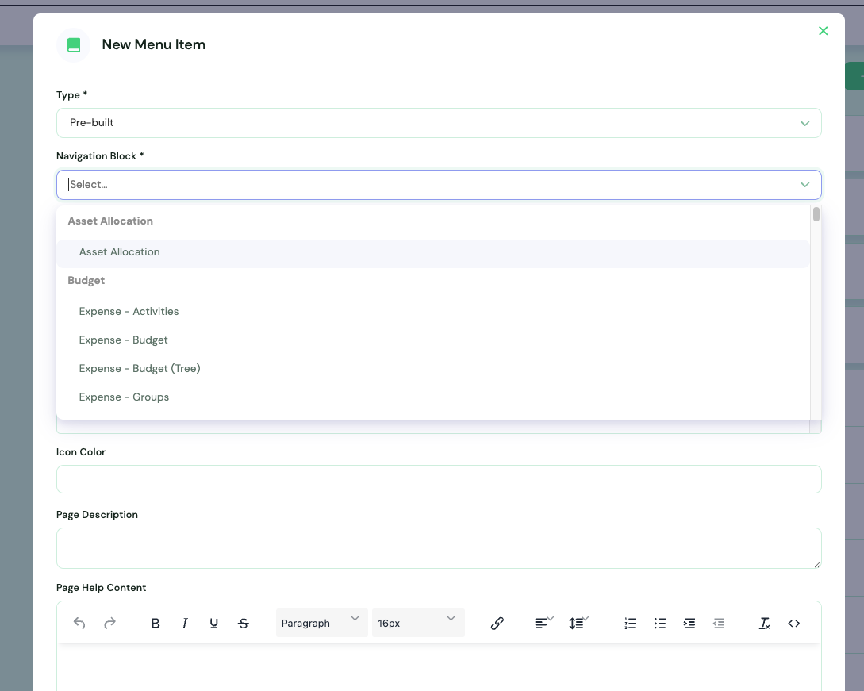Screen dimensions: 864x691
Task: Insert a numbered list
Action: [x=631, y=624]
